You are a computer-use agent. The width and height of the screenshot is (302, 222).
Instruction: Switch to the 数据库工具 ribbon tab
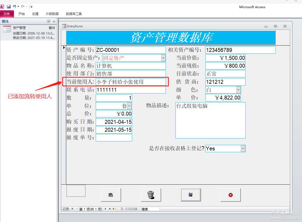(74, 14)
